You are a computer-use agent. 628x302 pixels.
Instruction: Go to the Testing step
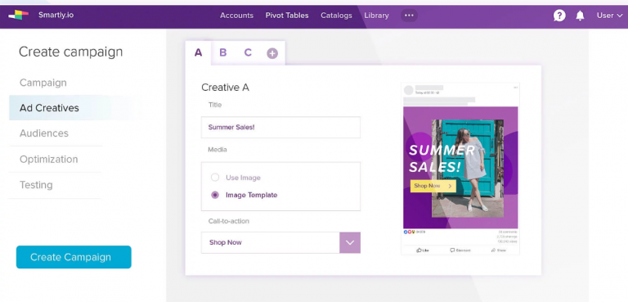point(36,185)
